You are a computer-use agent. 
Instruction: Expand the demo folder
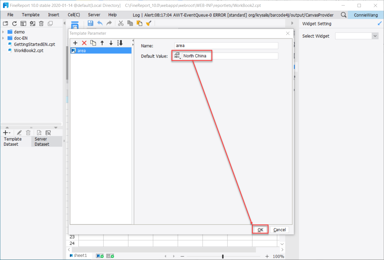(x=4, y=32)
